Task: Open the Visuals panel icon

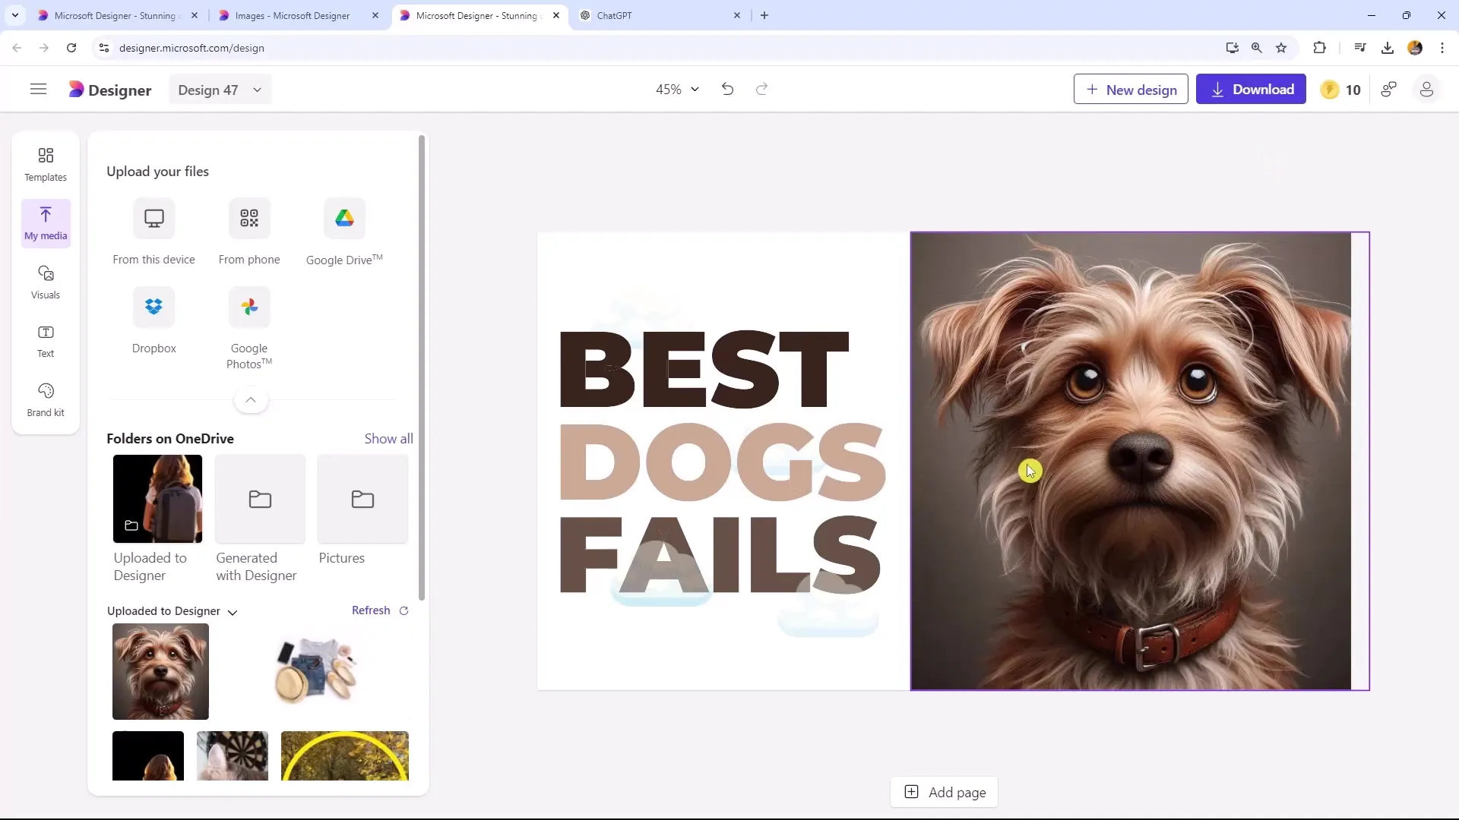Action: [45, 282]
